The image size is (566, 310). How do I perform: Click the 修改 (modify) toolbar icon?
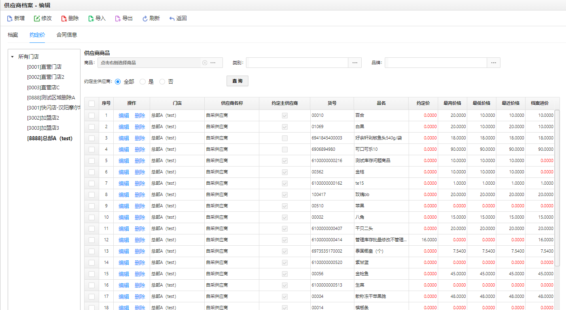pos(37,19)
